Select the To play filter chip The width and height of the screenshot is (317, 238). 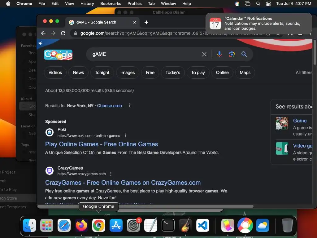coord(198,73)
